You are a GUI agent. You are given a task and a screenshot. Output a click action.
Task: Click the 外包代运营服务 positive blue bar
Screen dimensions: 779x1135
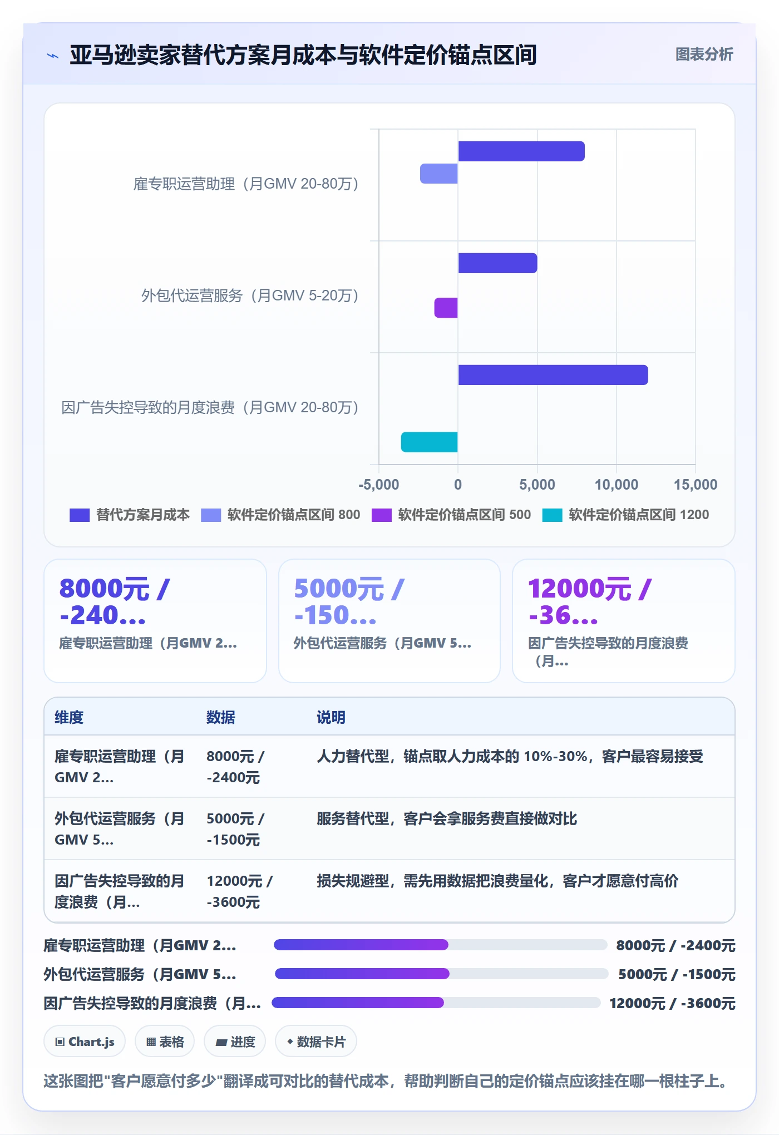497,263
